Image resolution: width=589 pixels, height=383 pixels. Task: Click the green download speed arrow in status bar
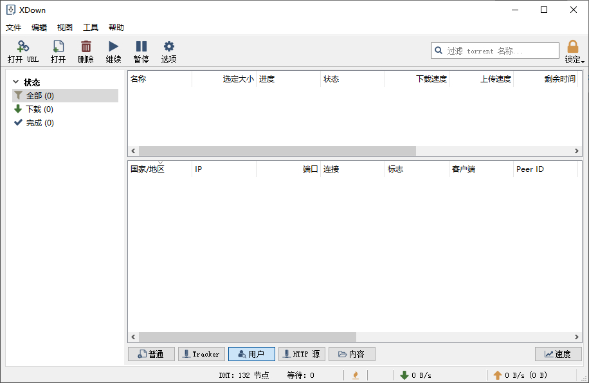[404, 375]
